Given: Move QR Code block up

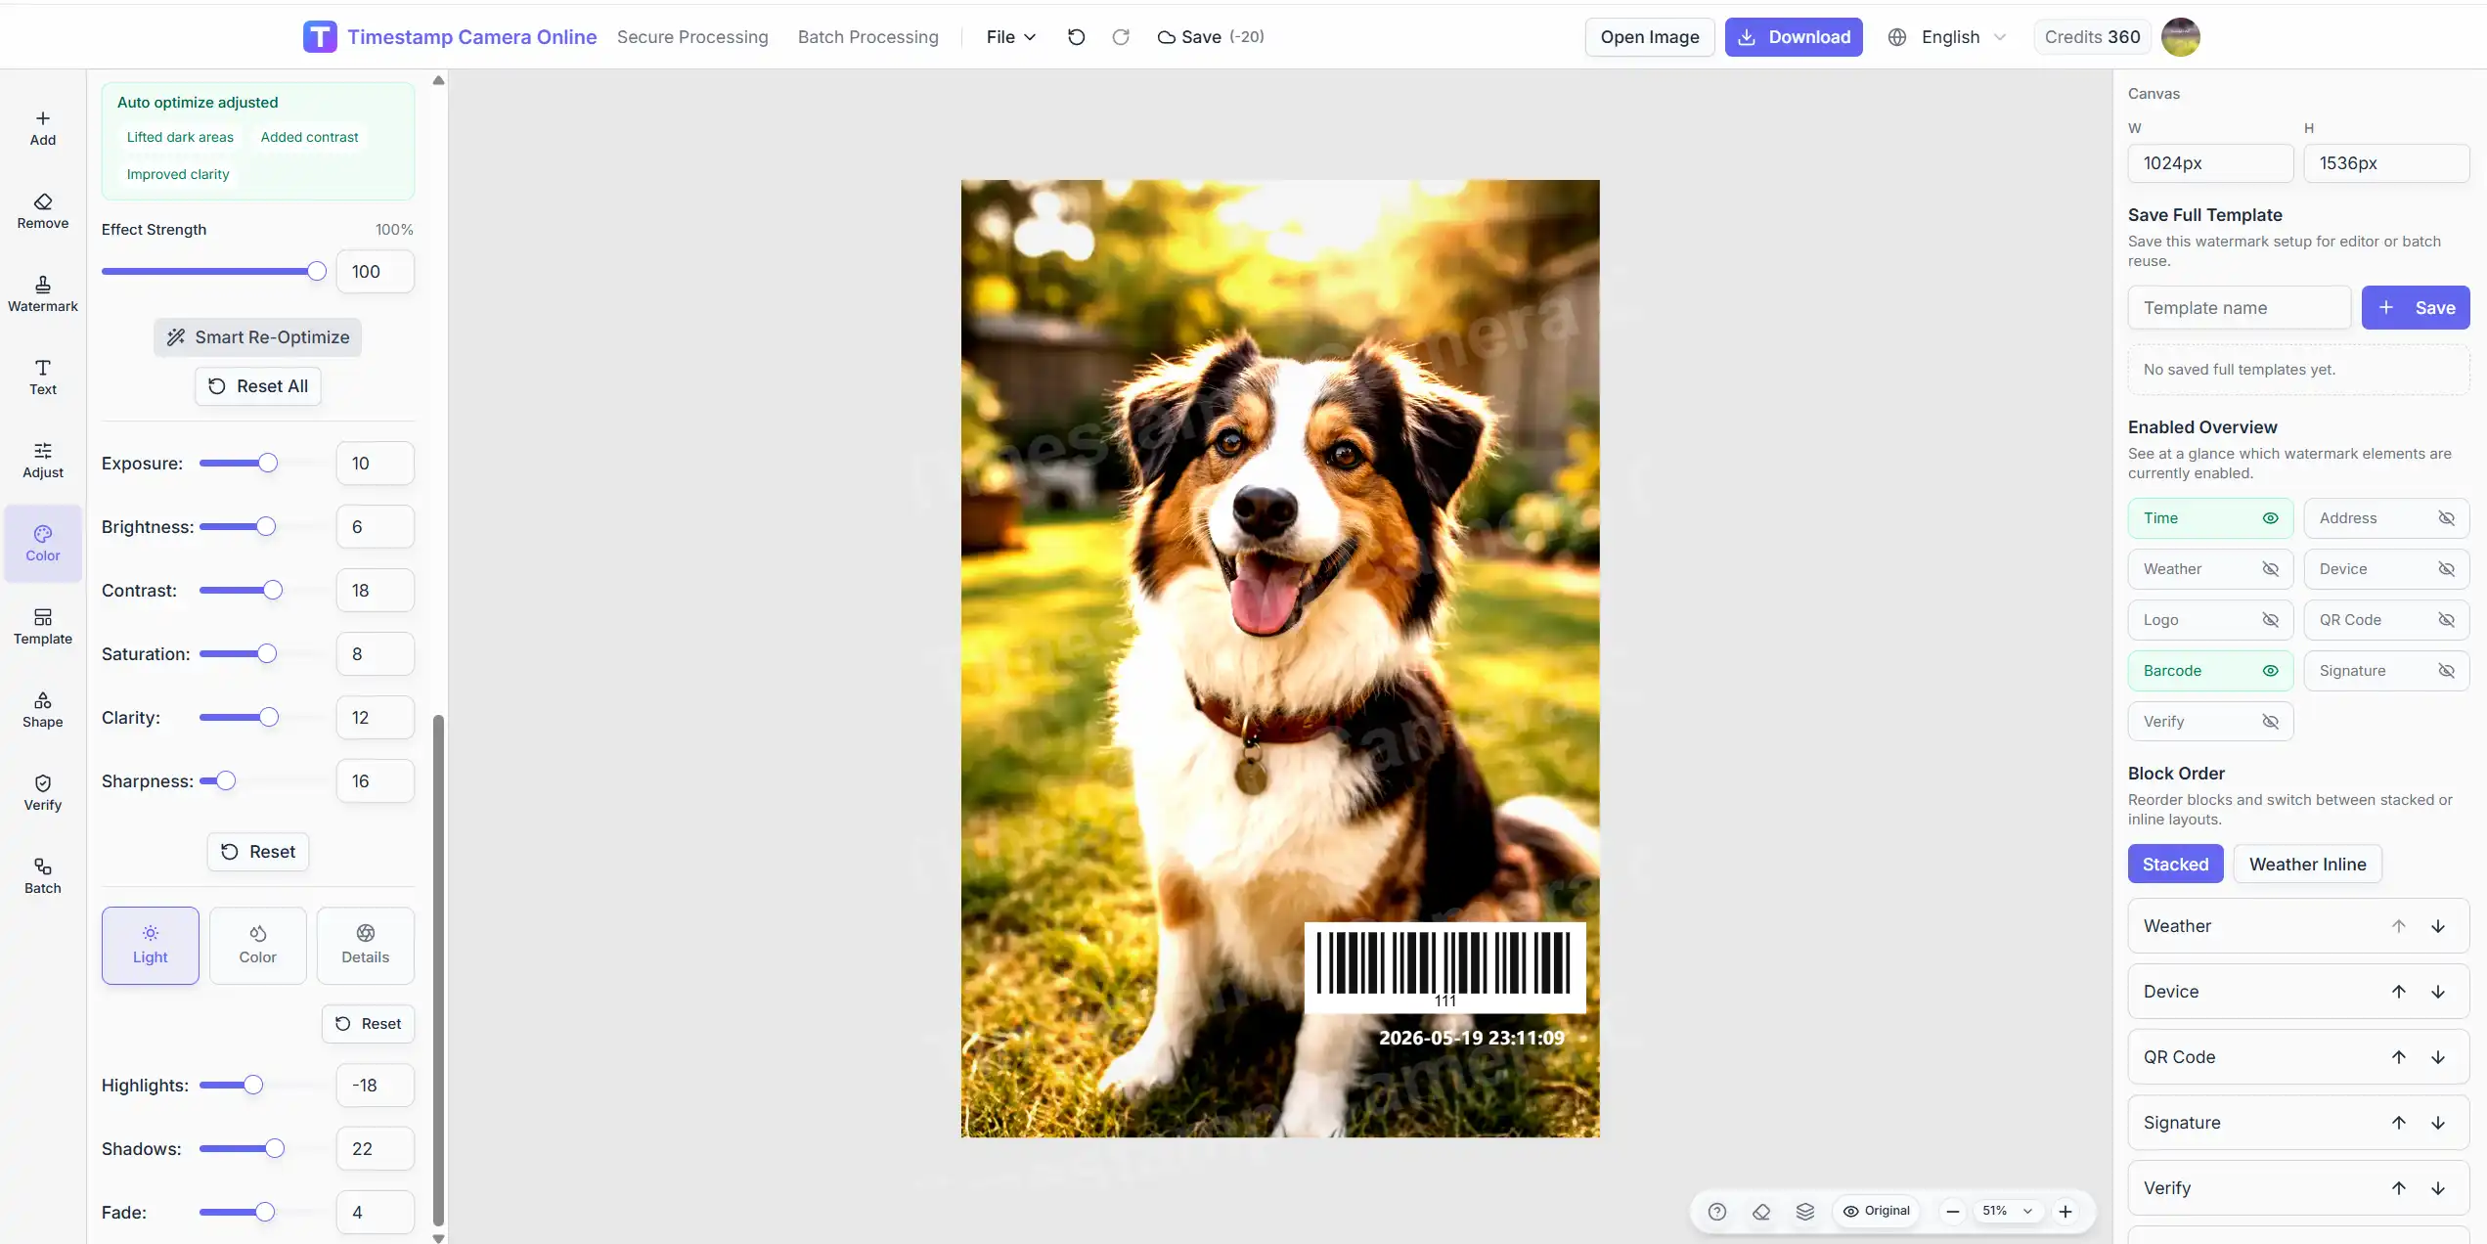Looking at the screenshot, I should 2399,1057.
